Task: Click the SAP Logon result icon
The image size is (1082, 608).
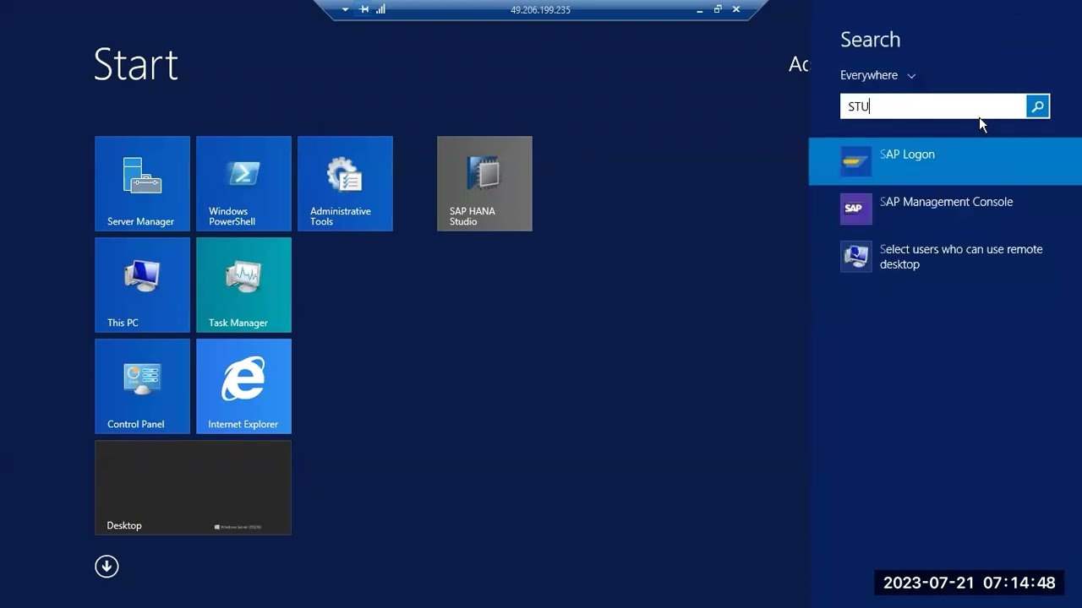Action: point(855,161)
